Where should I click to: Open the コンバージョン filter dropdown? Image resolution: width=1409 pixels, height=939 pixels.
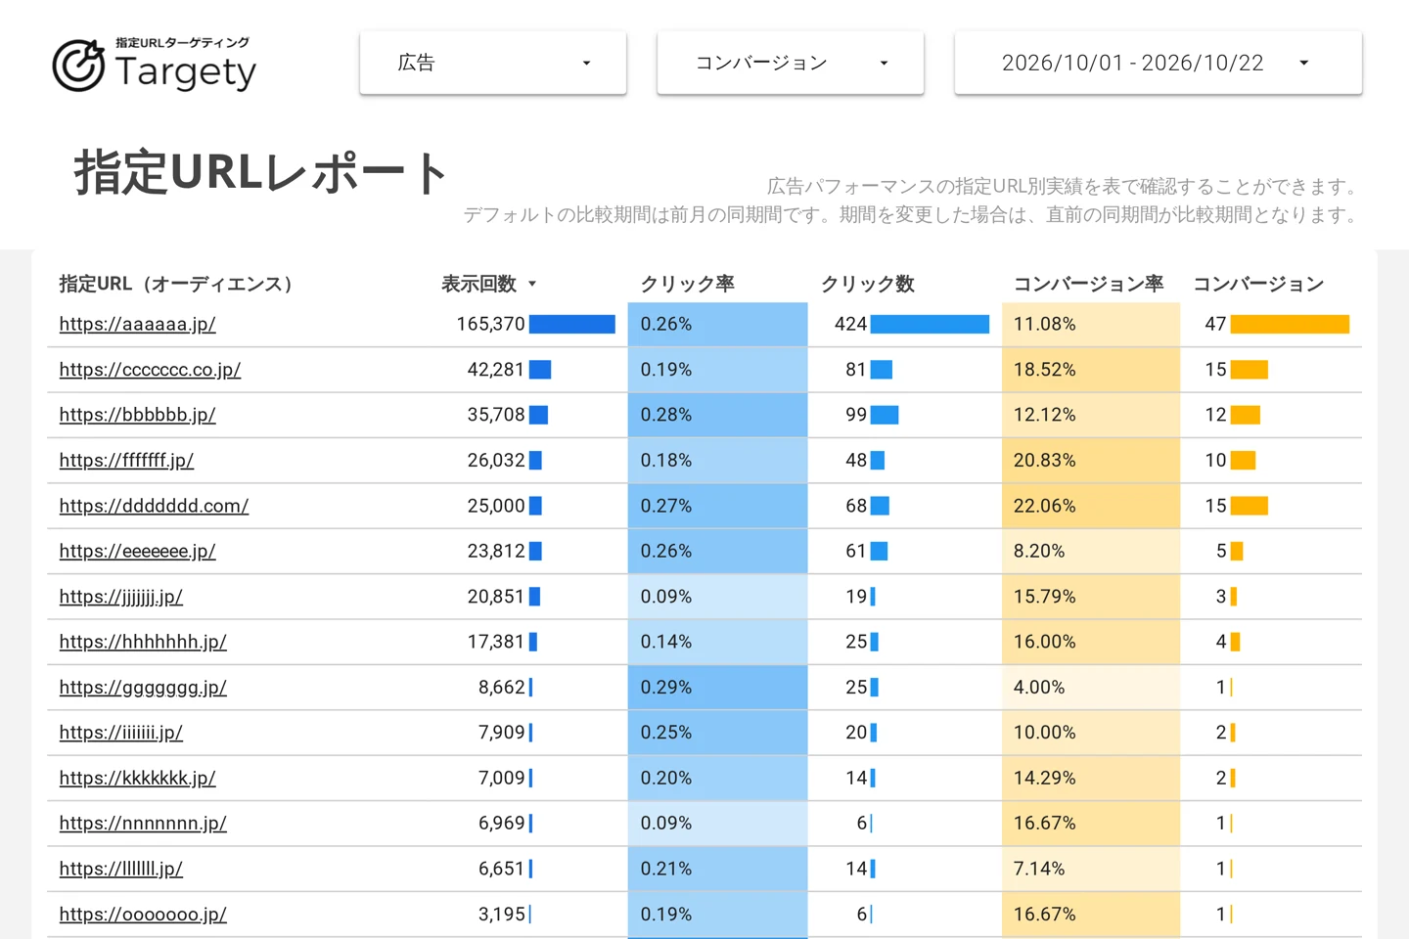pyautogui.click(x=791, y=63)
